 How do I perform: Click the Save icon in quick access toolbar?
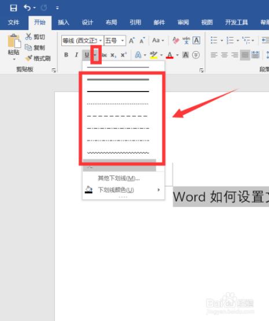click(13, 8)
